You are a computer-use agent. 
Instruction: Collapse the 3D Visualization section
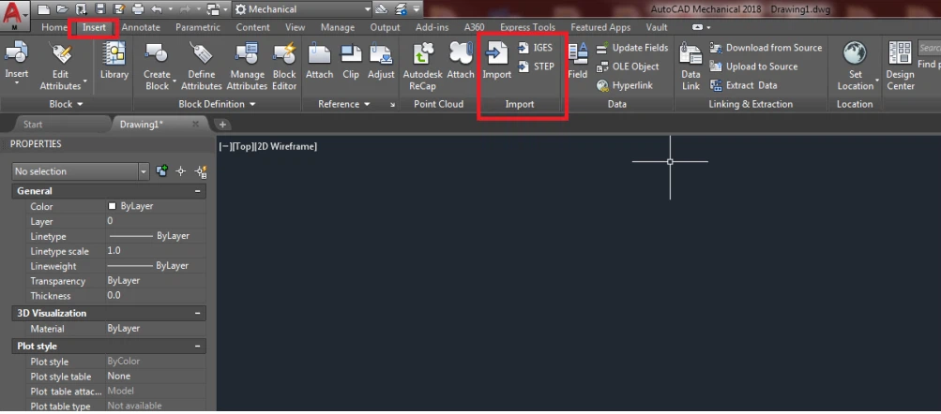click(197, 314)
